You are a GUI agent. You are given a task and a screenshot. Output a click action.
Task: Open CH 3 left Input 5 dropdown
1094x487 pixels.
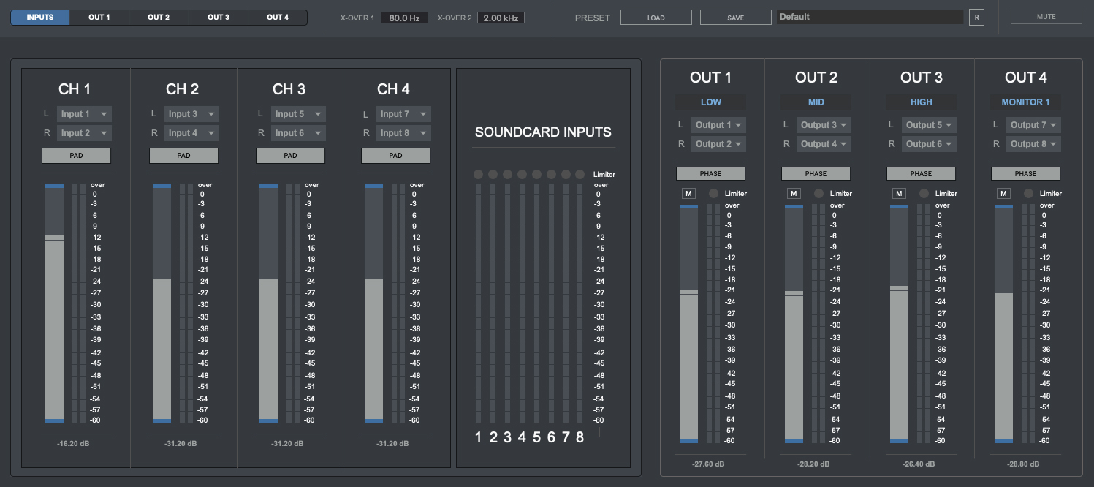pyautogui.click(x=298, y=114)
